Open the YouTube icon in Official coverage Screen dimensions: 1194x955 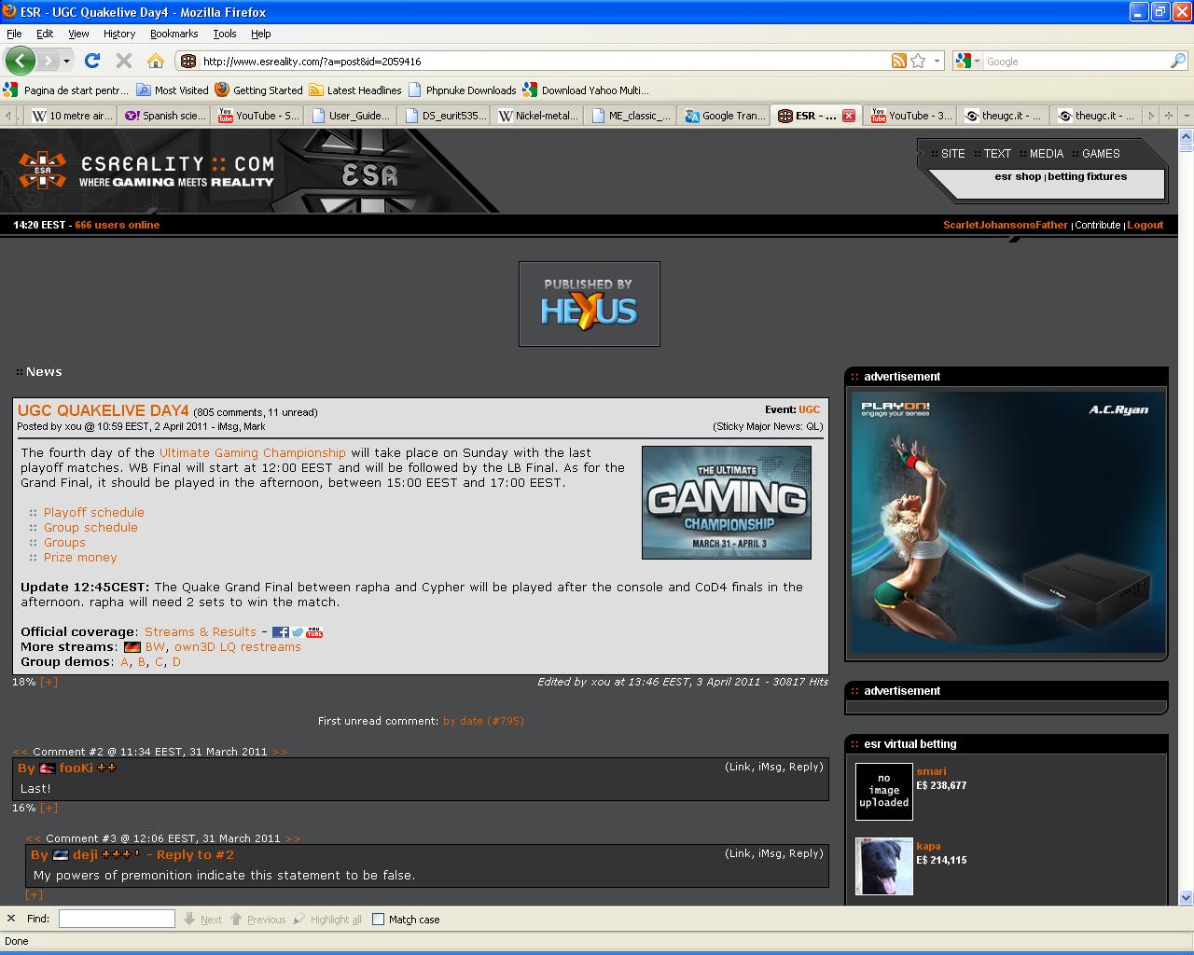pyautogui.click(x=314, y=632)
